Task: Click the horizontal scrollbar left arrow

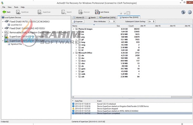Action: click(x=73, y=97)
